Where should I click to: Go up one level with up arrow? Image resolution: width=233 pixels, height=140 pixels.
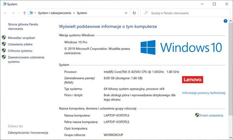25,13
